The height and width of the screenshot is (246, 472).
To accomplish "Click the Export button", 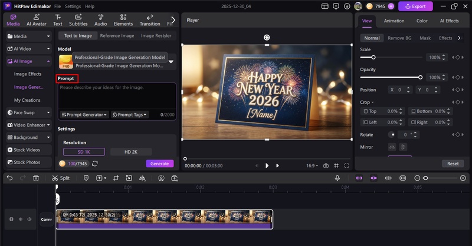I will (x=415, y=6).
